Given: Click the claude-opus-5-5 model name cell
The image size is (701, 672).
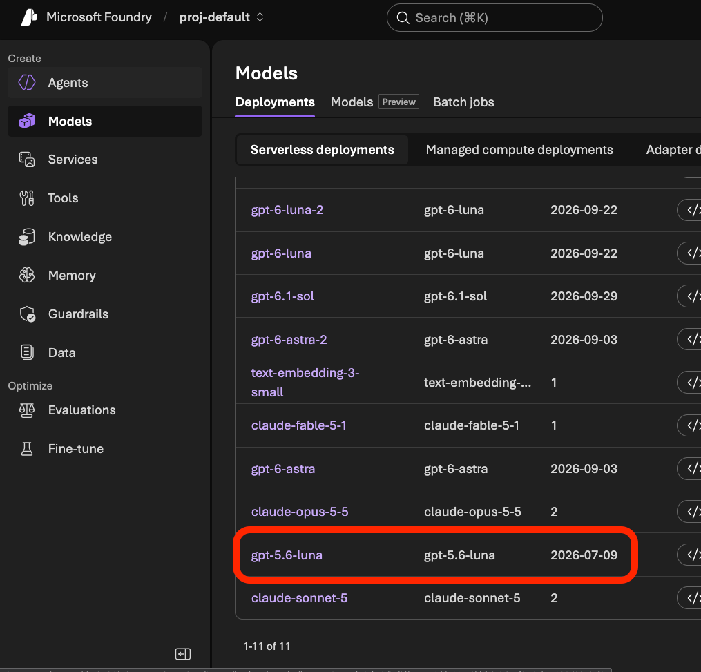Looking at the screenshot, I should (x=472, y=512).
